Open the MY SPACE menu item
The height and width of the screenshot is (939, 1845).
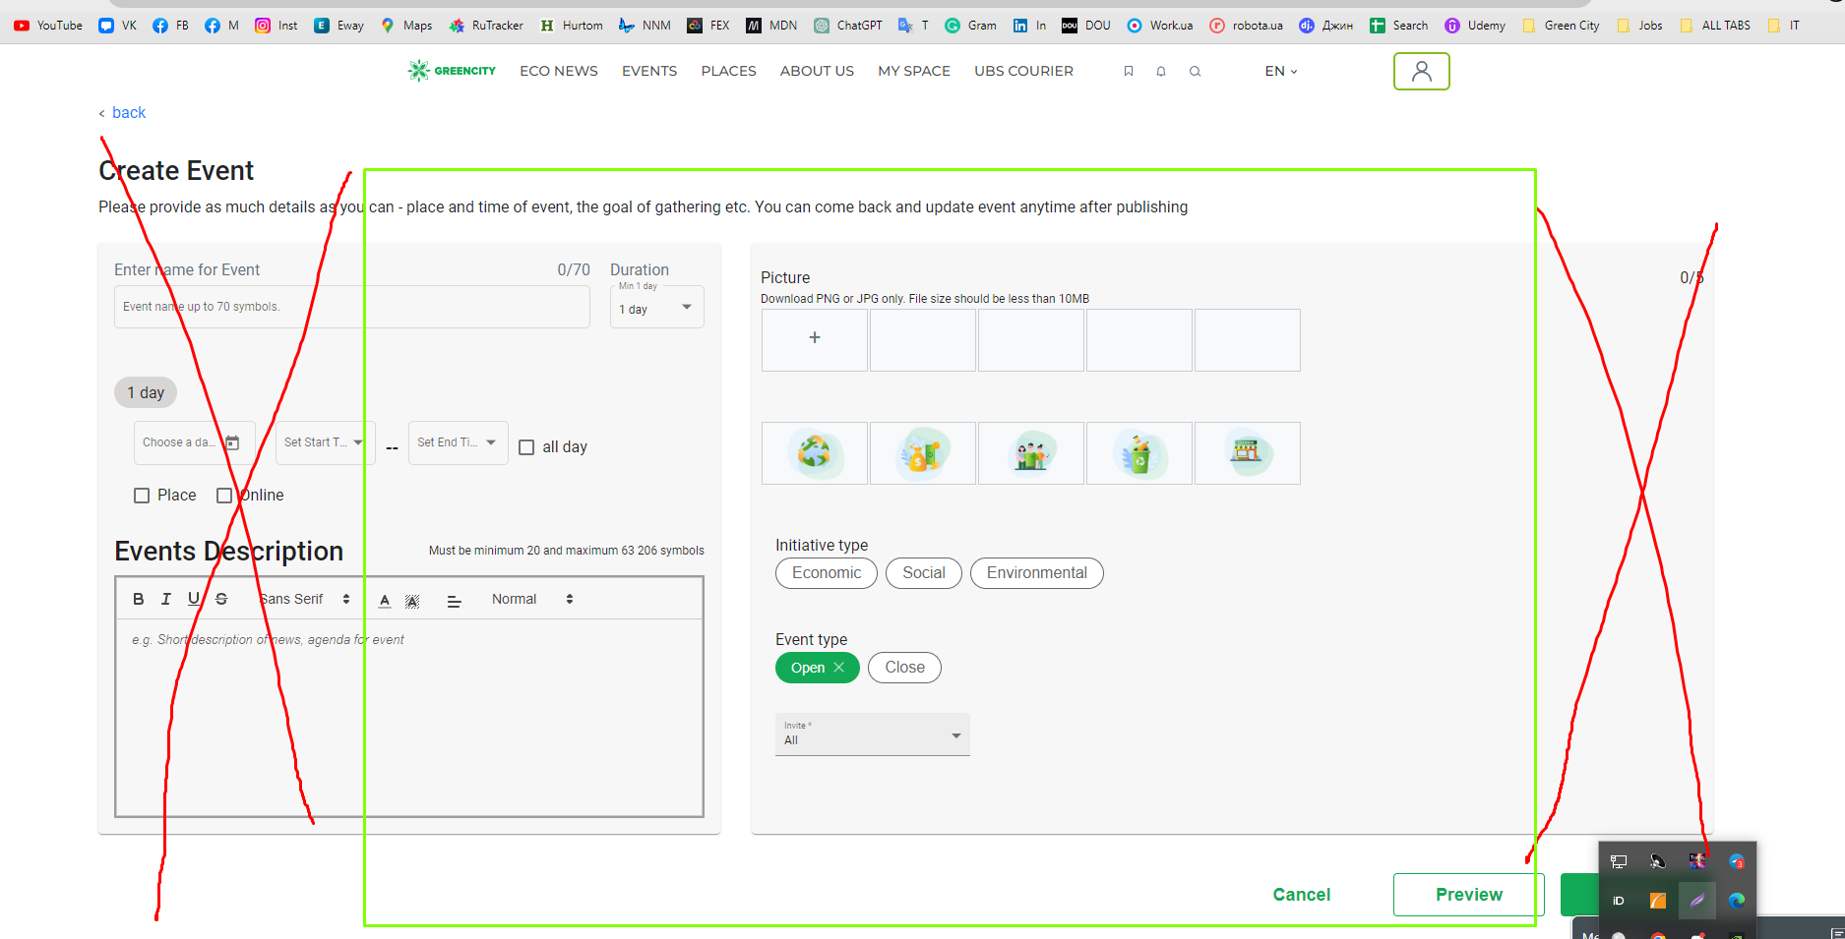point(913,71)
